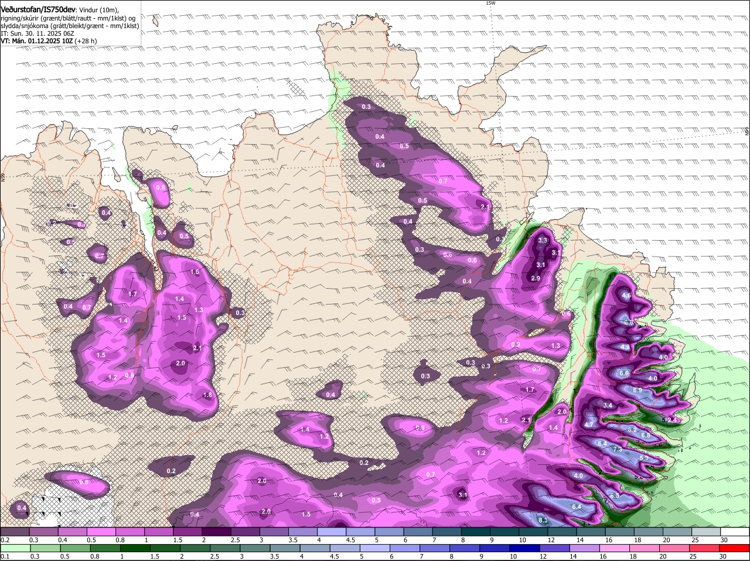
Task: Click the 4.7 precipitation value on the map
Action: (589, 424)
